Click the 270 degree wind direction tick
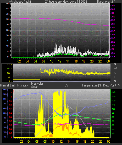 click(8, 69)
